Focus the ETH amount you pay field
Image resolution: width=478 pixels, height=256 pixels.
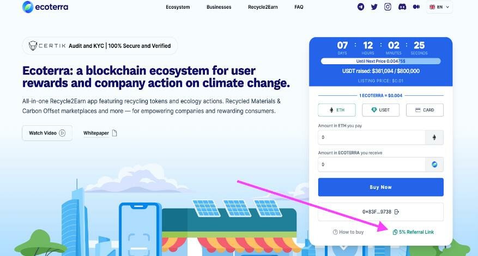pos(371,137)
